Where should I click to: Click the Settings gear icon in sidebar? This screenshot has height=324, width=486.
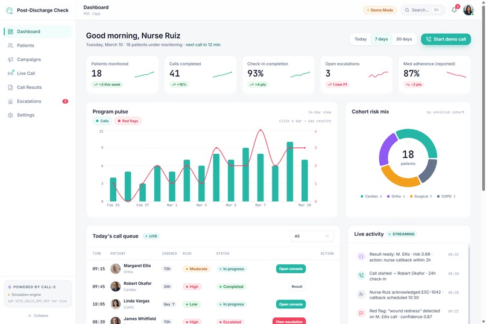10,115
